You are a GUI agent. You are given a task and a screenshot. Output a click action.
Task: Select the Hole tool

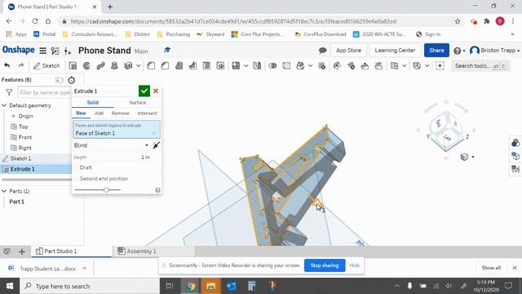point(220,65)
